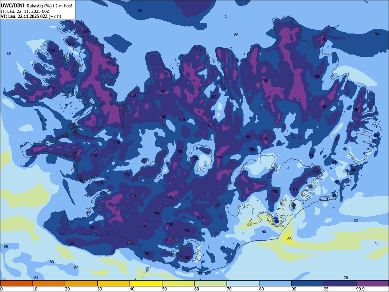Click the humidity value 78 over the sea
Image resolution: width=389 pixels, height=292 pixels.
pyautogui.click(x=346, y=278)
